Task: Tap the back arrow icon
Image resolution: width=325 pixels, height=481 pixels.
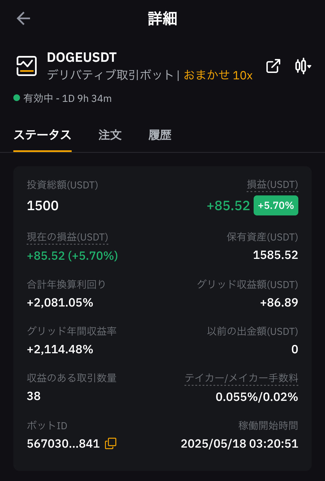Action: 23,19
